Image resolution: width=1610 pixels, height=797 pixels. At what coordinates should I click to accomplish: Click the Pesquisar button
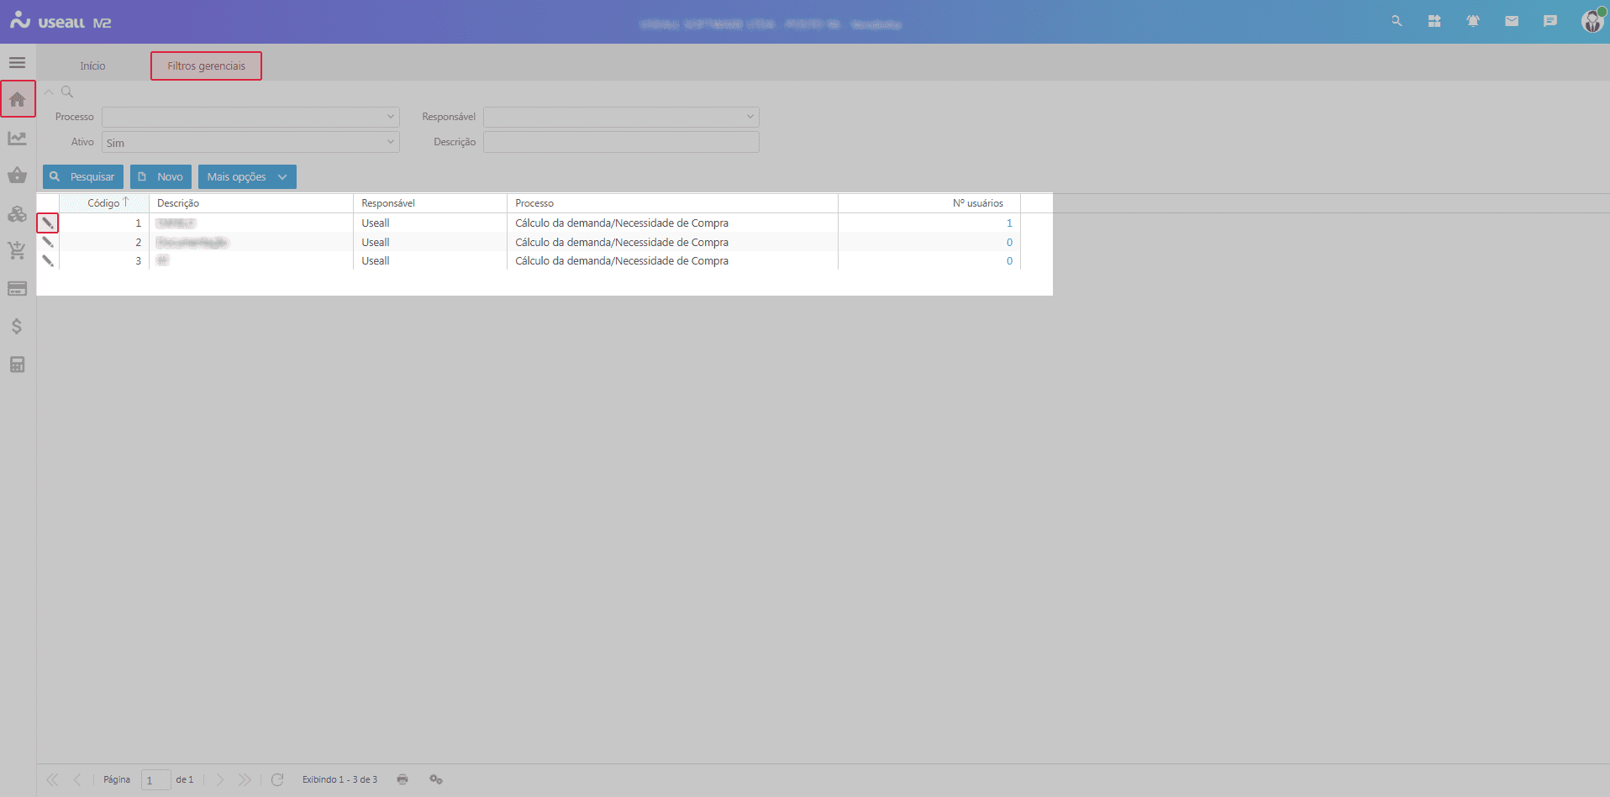(82, 177)
